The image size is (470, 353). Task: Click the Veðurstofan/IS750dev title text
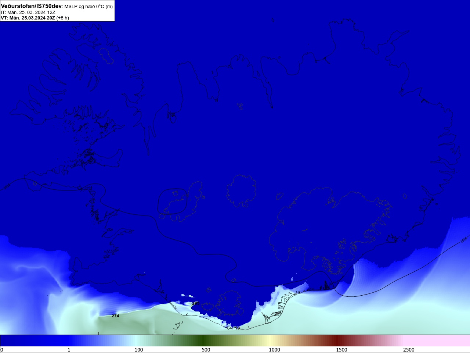click(x=31, y=6)
